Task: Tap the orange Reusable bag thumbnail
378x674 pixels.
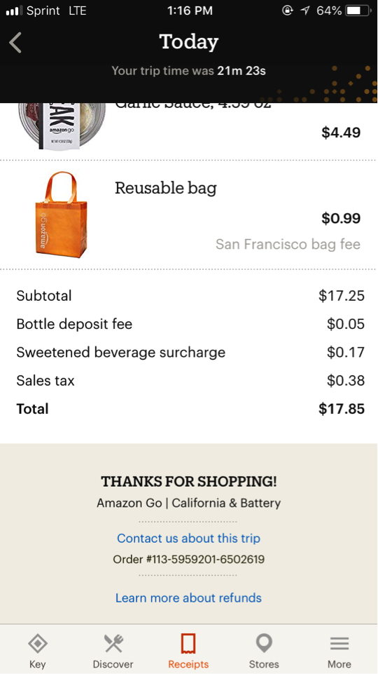Action: [61, 214]
